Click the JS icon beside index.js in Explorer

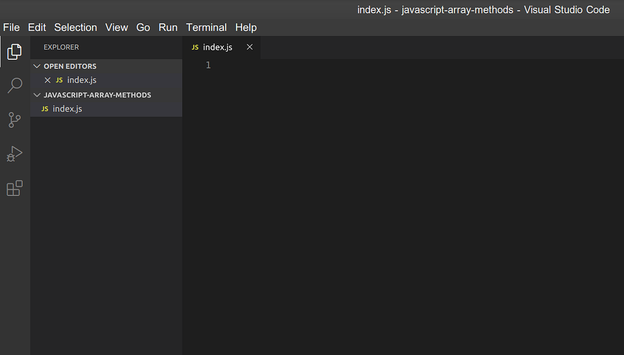(45, 109)
